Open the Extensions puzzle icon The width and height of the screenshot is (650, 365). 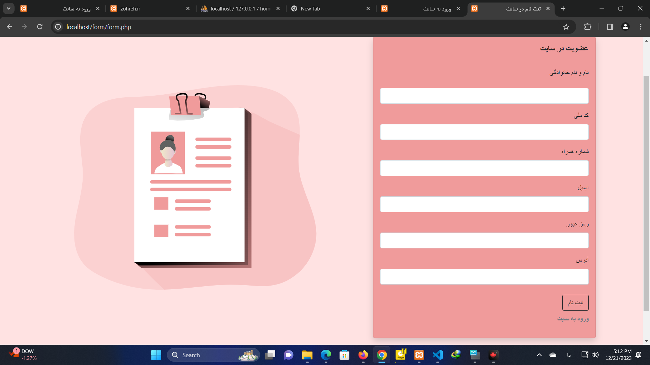(x=588, y=27)
